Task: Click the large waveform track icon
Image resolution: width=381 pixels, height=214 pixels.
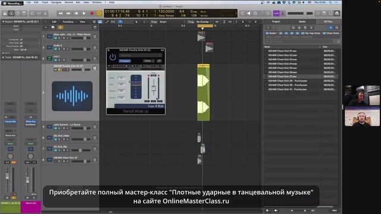Action: [72, 96]
